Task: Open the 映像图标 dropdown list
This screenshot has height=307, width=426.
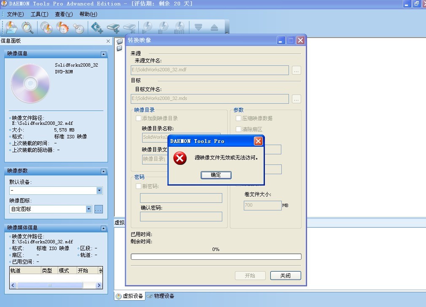Action: (x=89, y=209)
